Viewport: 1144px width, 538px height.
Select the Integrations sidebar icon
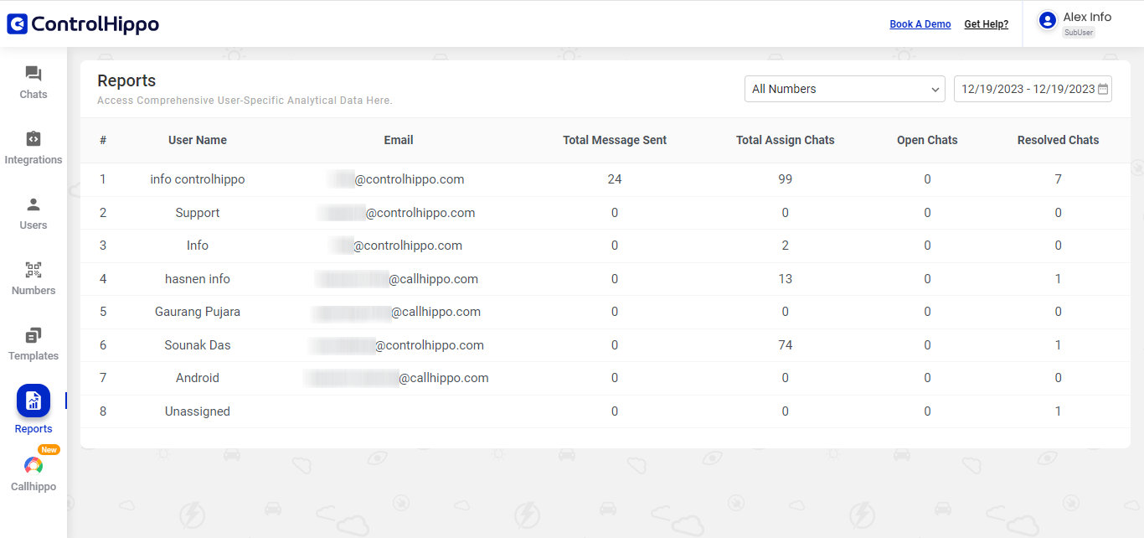coord(33,147)
